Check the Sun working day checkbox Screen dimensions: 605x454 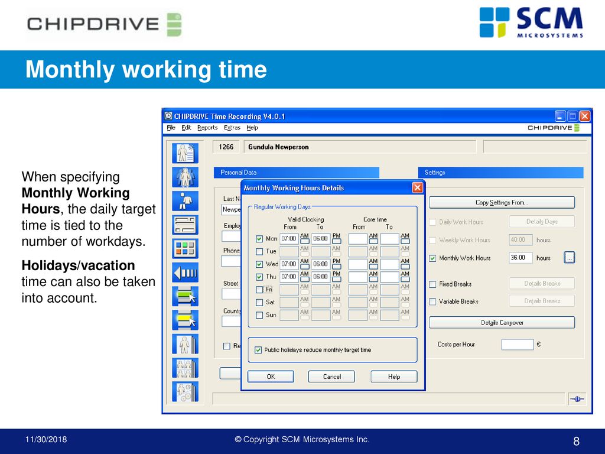click(259, 315)
